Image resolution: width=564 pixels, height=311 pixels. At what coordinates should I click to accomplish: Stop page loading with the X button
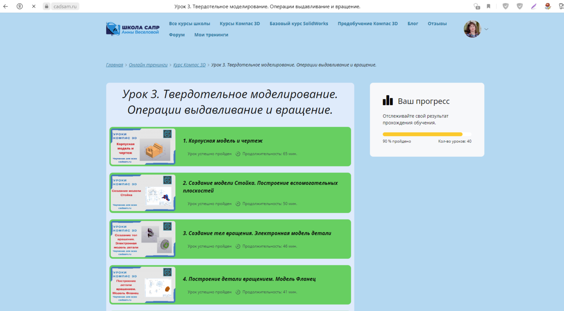coord(34,6)
